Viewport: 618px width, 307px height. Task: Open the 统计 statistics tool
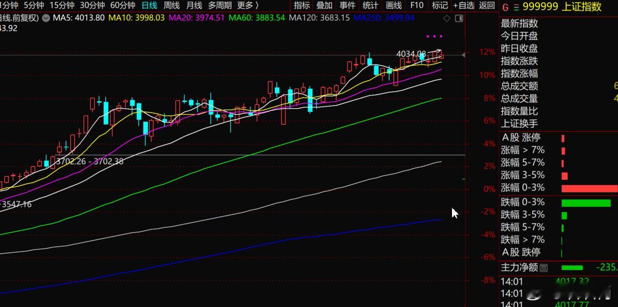(x=370, y=5)
